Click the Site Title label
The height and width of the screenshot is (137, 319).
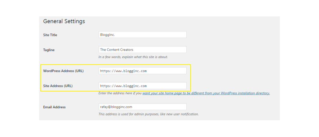pos(50,35)
